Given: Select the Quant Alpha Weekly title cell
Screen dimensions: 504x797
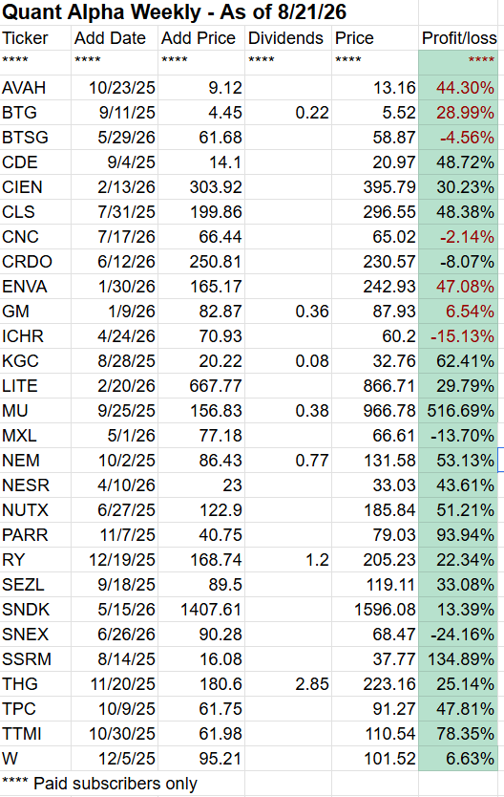Looking at the screenshot, I should 175,12.
